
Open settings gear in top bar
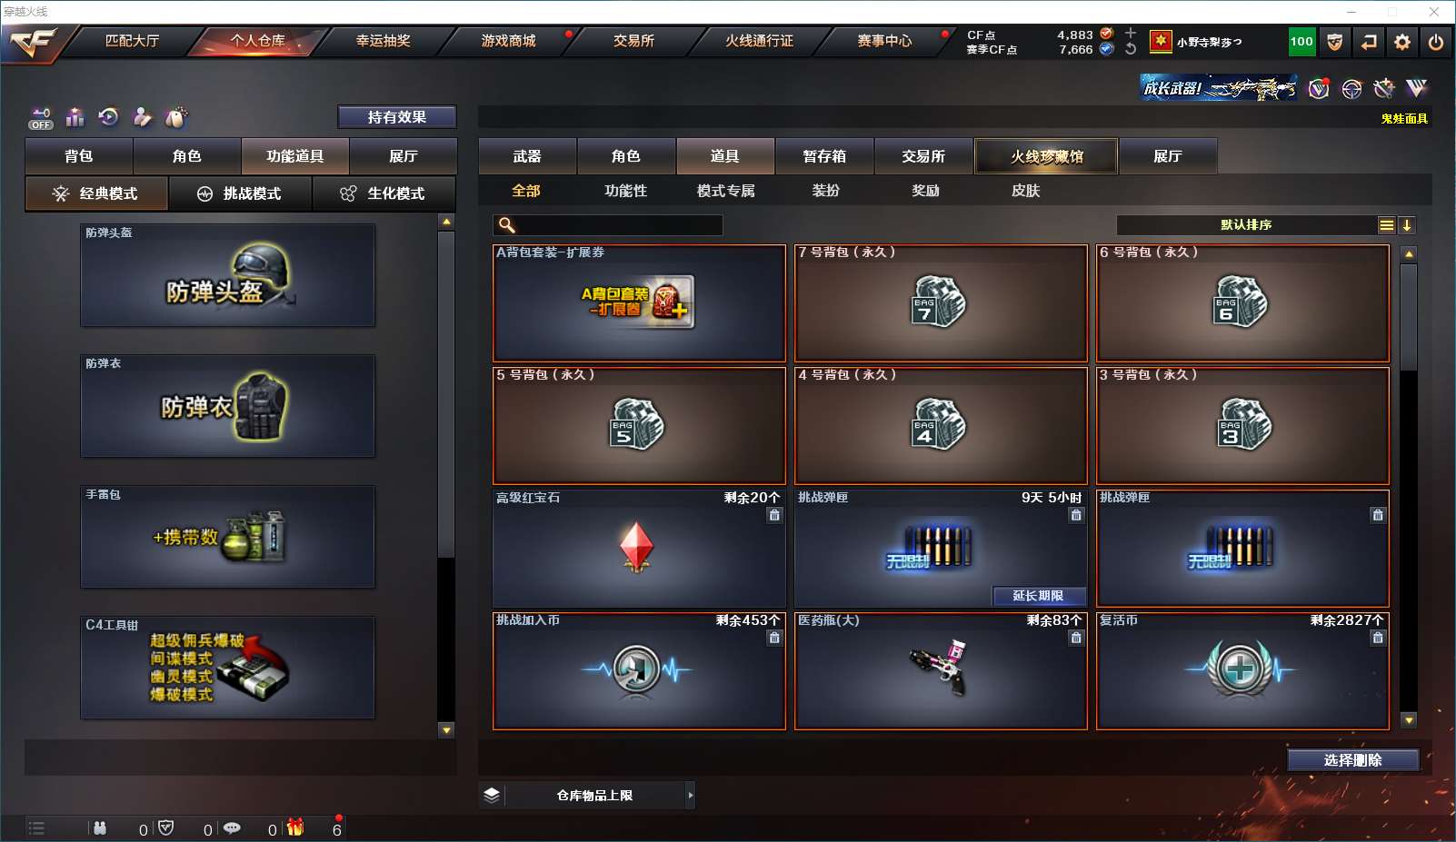click(1402, 42)
